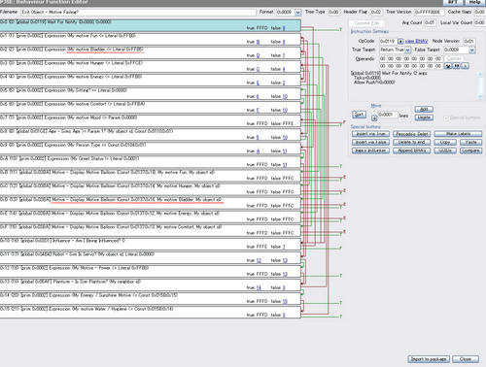
Task: Click the third small operand arrow icon
Action: (465, 66)
